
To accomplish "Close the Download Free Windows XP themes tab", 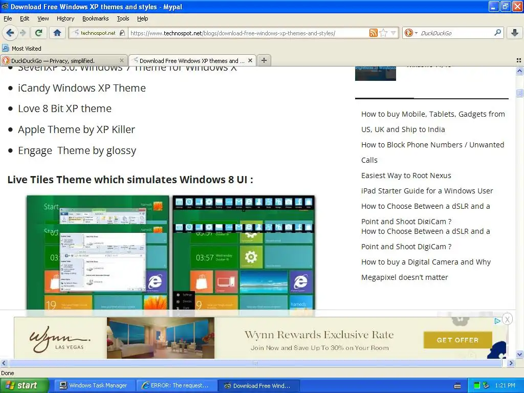I will (250, 60).
